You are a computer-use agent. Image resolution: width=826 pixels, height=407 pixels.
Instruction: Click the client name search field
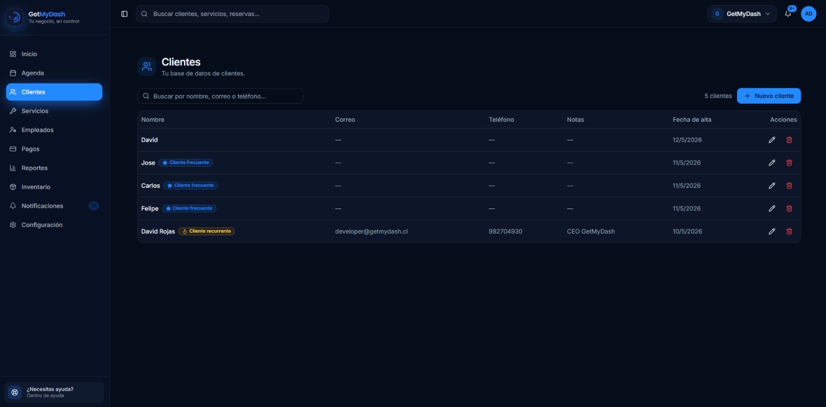click(x=220, y=96)
